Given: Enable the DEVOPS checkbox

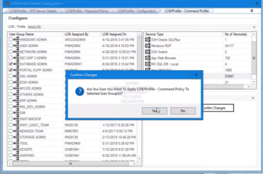Looking at the screenshot, I should coord(10,149).
